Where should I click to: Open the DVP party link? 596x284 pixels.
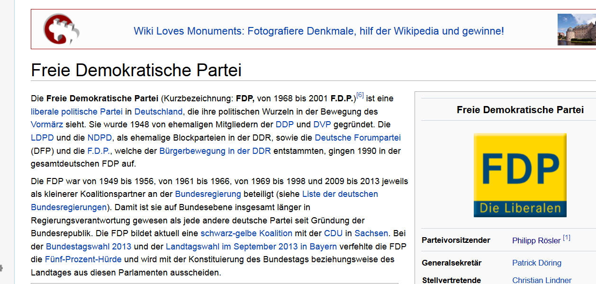pyautogui.click(x=322, y=125)
